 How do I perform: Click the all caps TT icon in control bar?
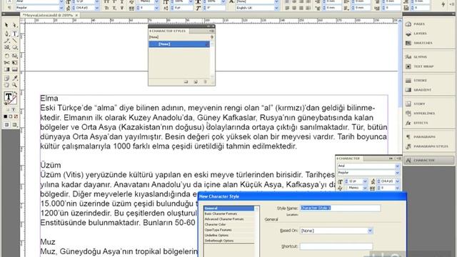click(106, 1)
